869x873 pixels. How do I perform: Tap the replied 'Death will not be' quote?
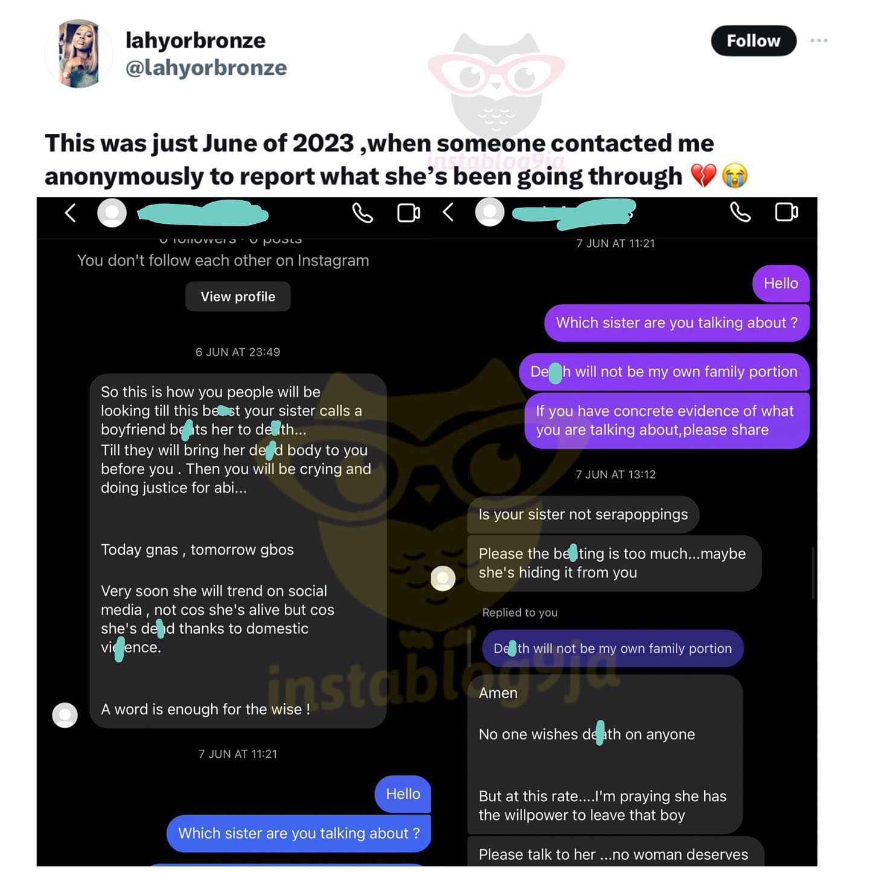pyautogui.click(x=613, y=649)
